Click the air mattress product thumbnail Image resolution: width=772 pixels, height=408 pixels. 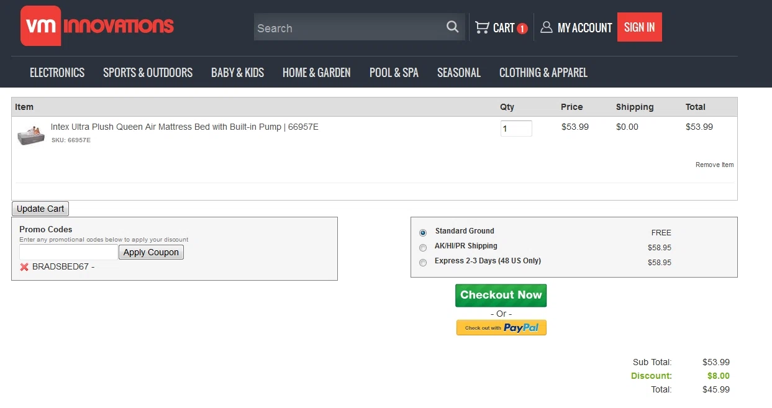30,134
